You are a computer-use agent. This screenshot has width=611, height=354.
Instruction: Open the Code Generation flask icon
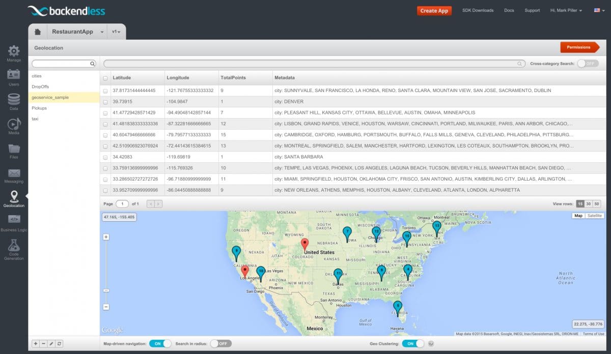point(14,245)
